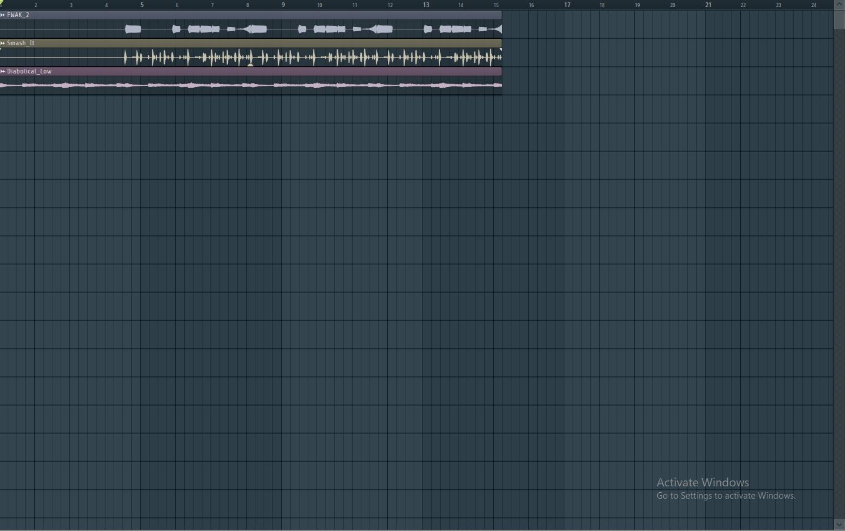
Task: Jump to bar 17 on the timeline ruler
Action: click(567, 5)
